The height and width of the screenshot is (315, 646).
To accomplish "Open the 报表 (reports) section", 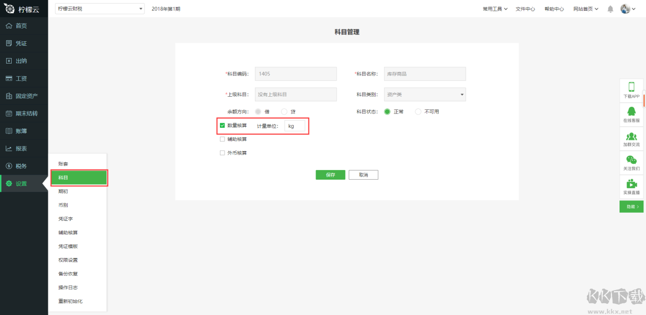I will coord(18,148).
